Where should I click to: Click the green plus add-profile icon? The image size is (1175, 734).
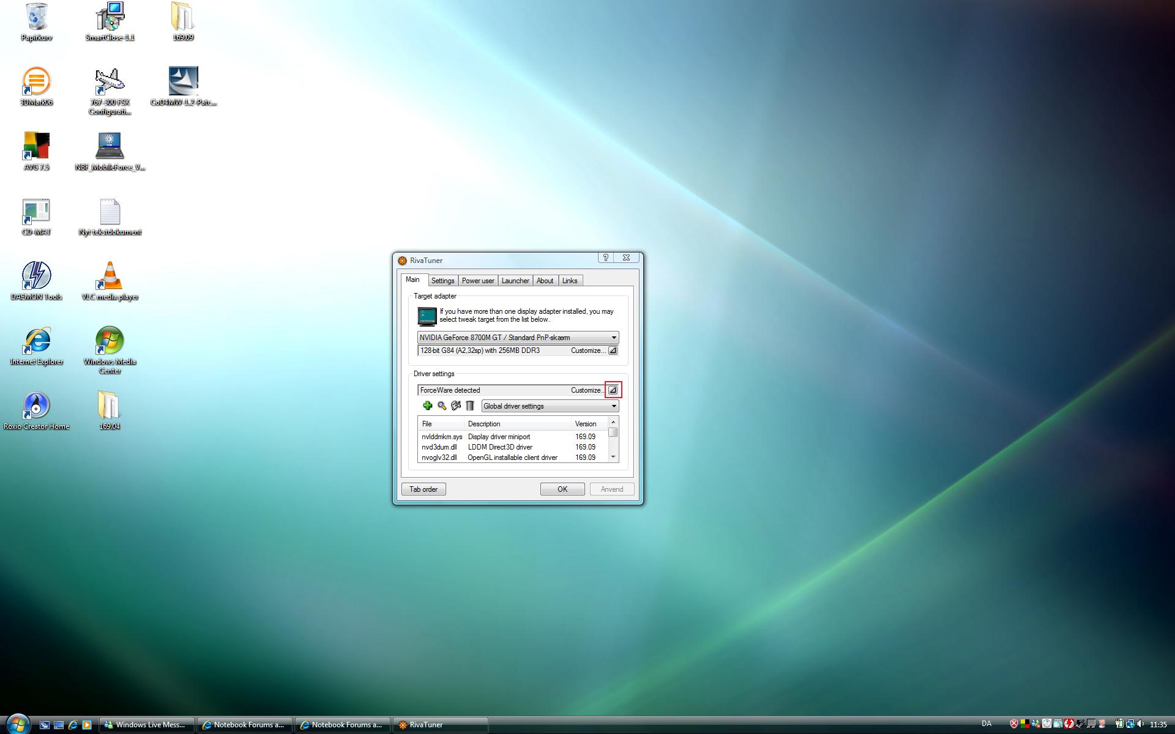click(427, 406)
